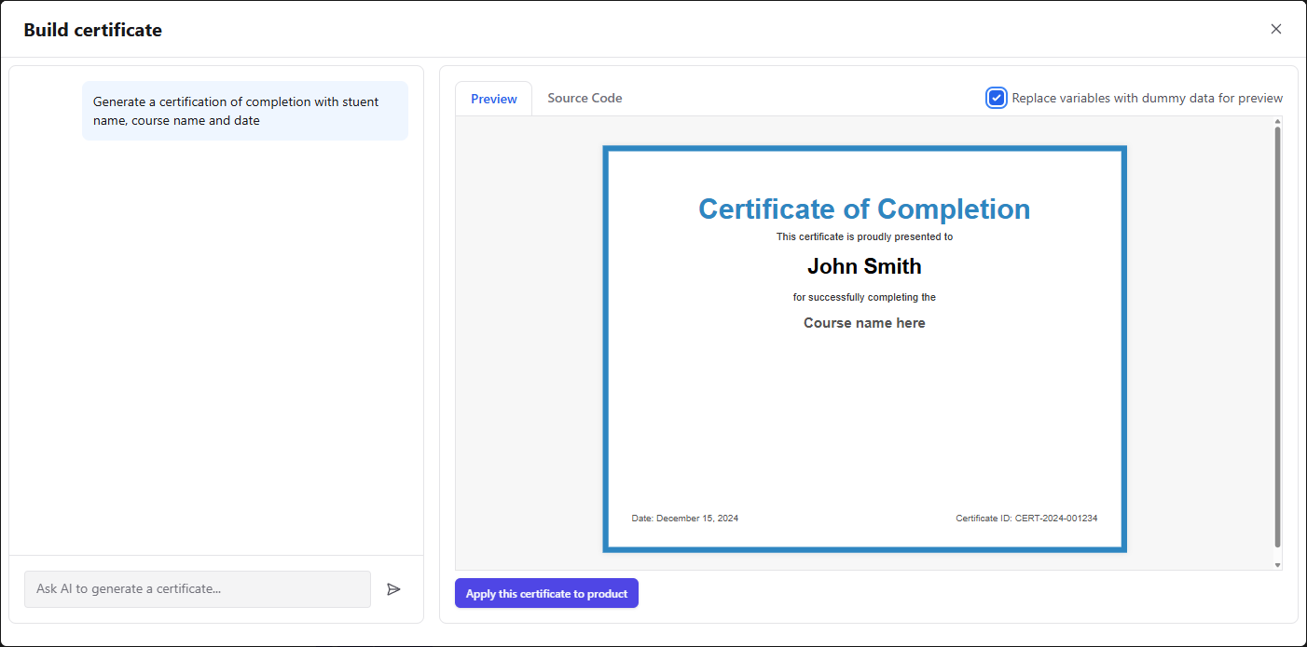Focus the 'Ask AI to generate' input field
The width and height of the screenshot is (1307, 647).
pos(198,589)
